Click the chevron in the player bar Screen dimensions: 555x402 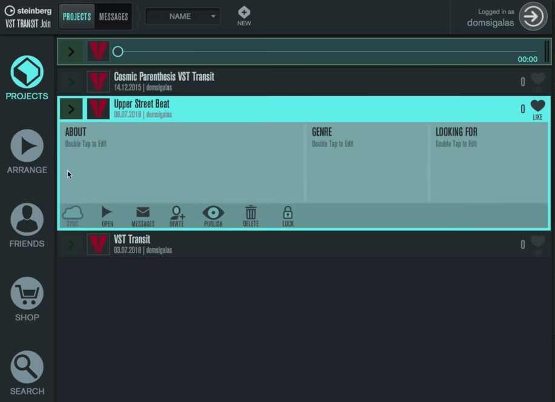pyautogui.click(x=71, y=51)
